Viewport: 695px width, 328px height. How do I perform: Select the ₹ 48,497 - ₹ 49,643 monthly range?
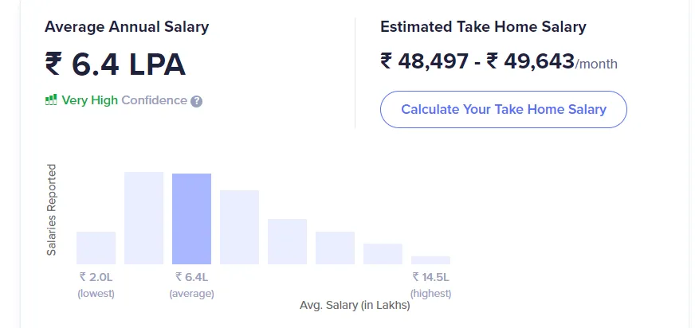pyautogui.click(x=477, y=61)
